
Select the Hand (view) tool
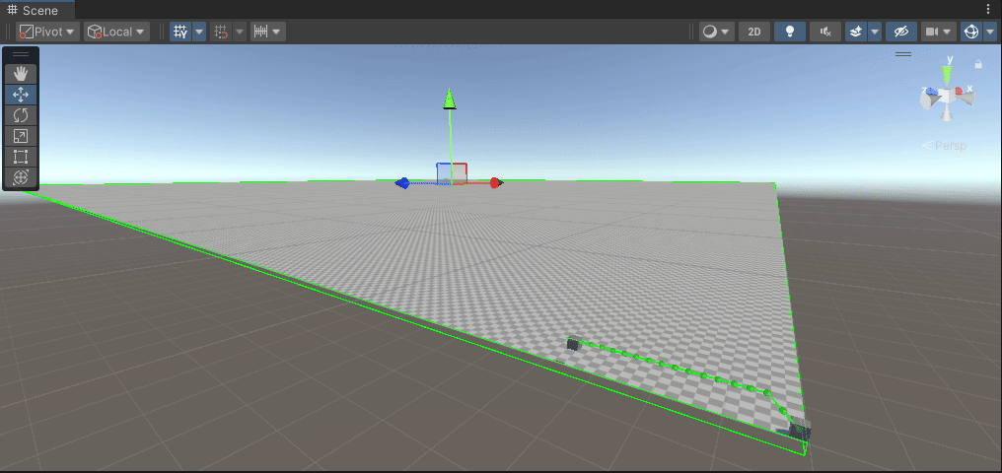[21, 74]
